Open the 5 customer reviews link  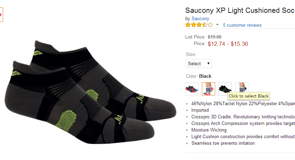point(242,25)
